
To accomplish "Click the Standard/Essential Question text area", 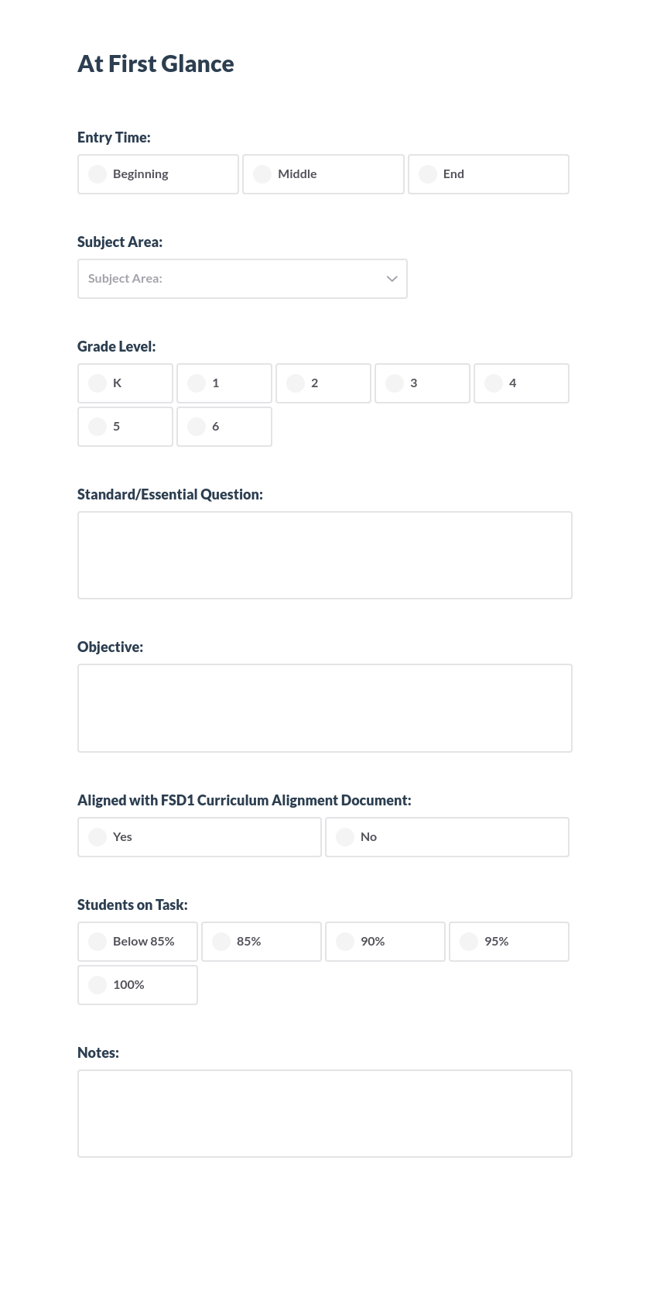I will [x=324, y=554].
